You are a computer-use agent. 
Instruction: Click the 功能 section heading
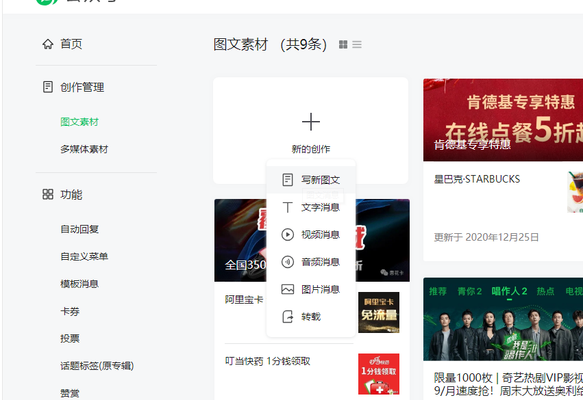point(71,194)
